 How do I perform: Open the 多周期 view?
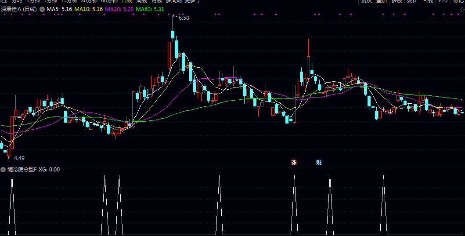173,1
